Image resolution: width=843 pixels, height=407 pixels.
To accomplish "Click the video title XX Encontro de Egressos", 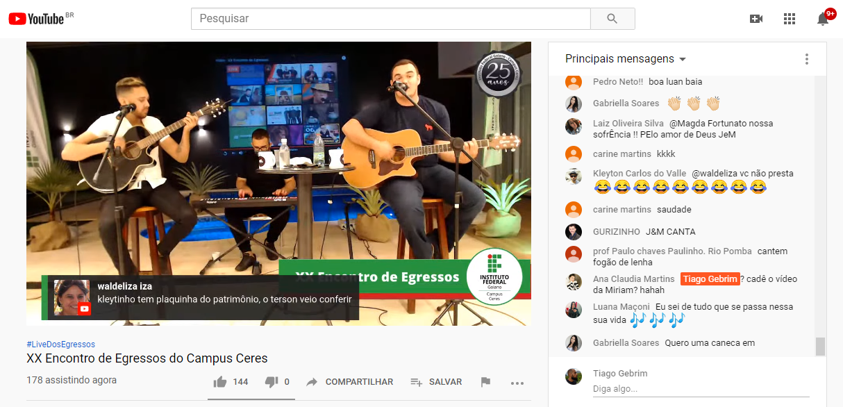I will point(147,358).
